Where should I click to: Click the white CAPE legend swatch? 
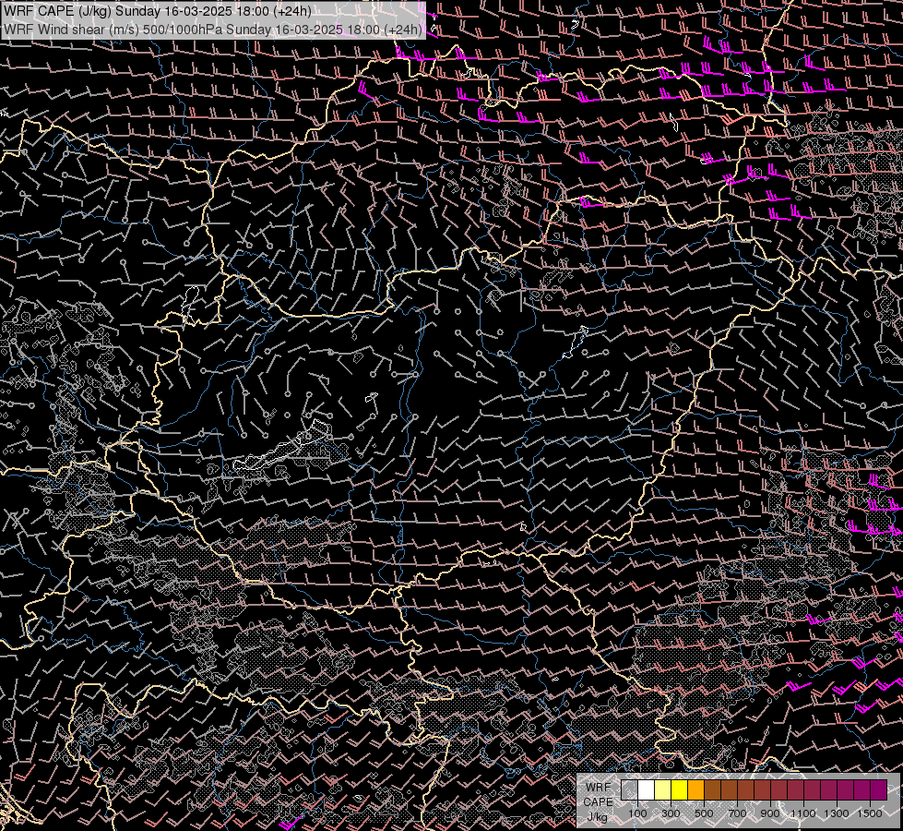(647, 789)
